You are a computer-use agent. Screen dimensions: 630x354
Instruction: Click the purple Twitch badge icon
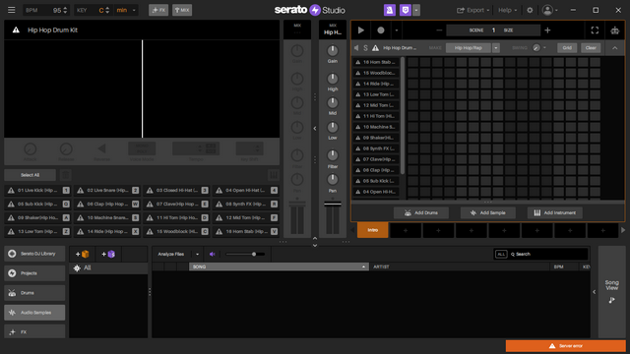(x=405, y=10)
